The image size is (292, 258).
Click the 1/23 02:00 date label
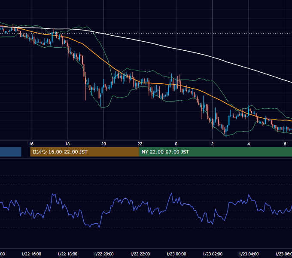click(212, 254)
